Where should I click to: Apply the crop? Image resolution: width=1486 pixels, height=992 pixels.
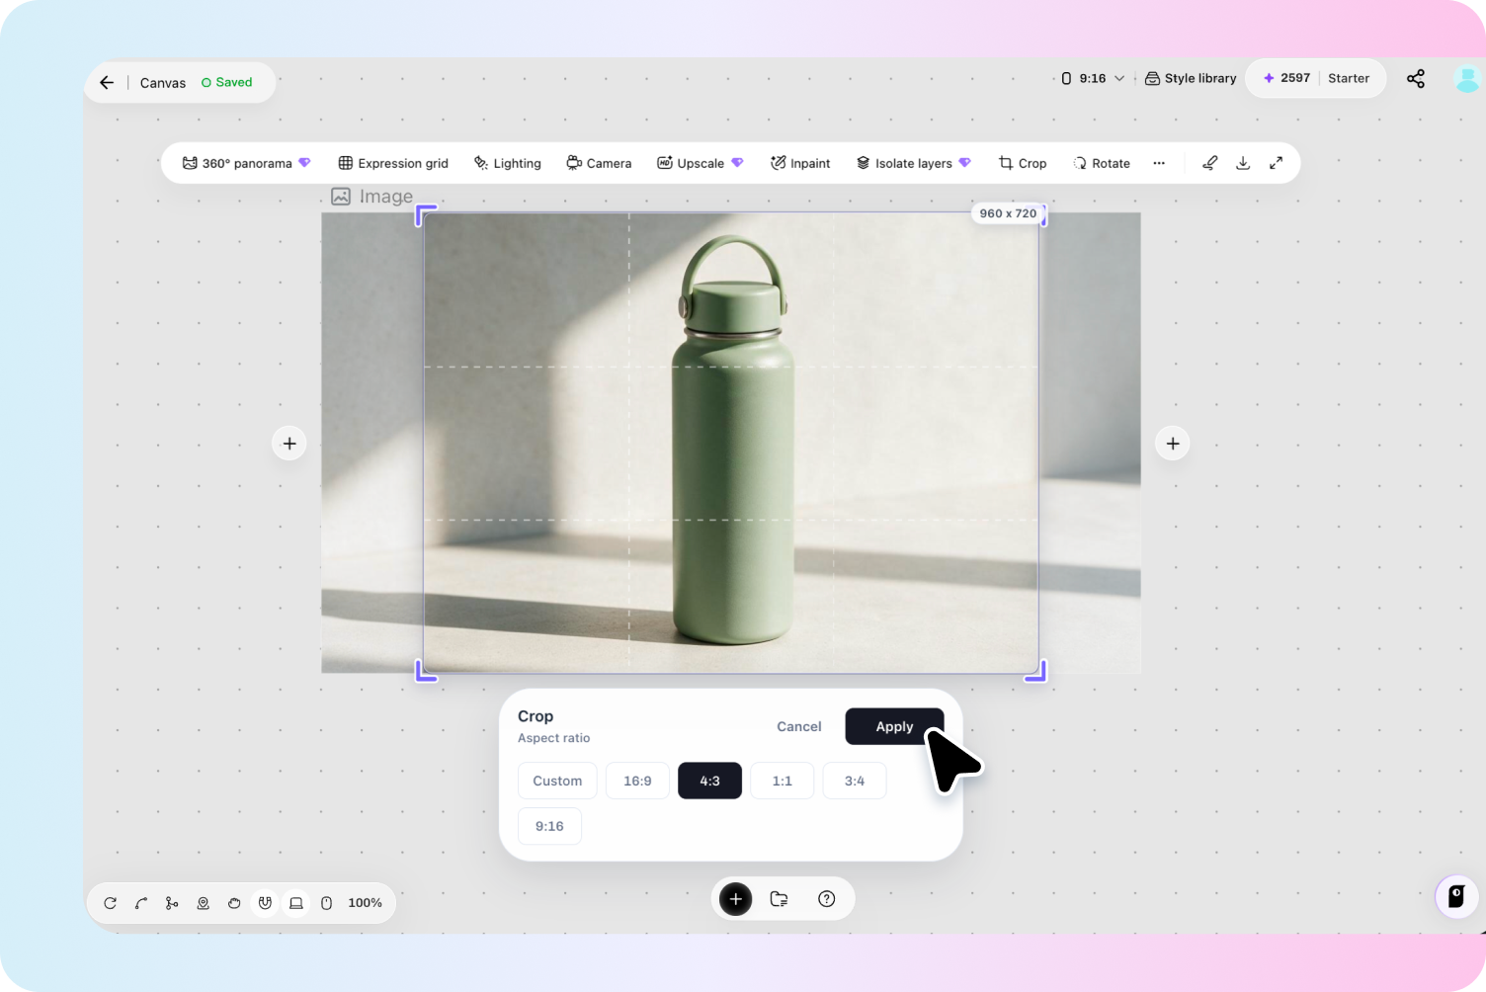(x=894, y=726)
